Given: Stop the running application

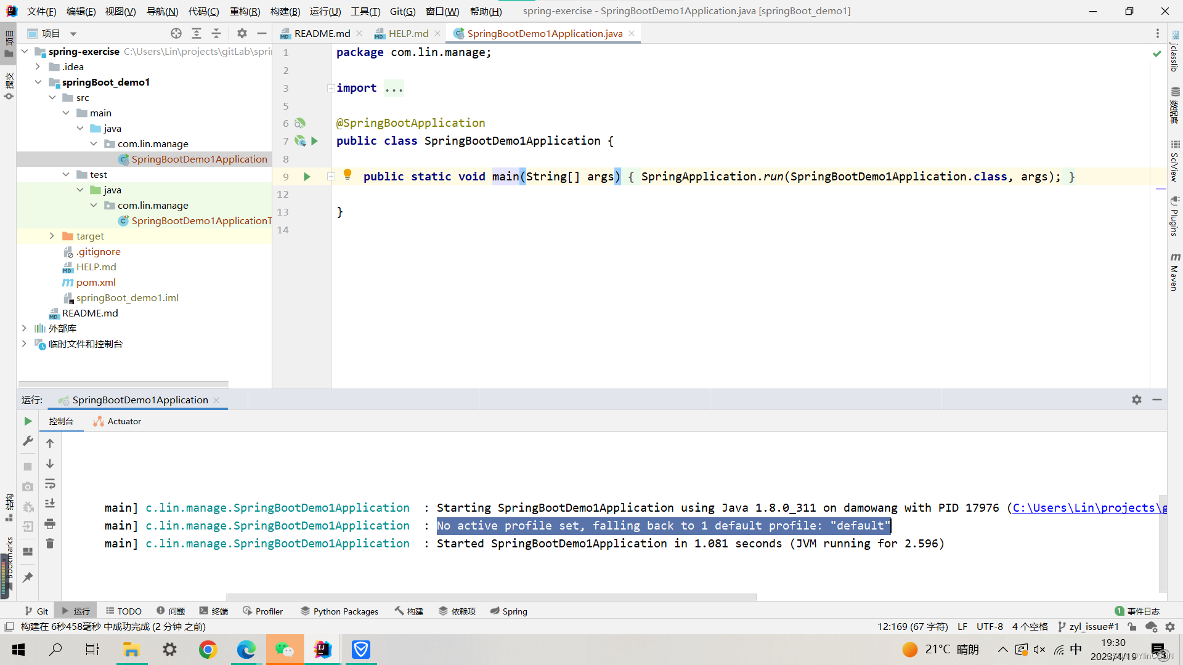Looking at the screenshot, I should pyautogui.click(x=28, y=467).
